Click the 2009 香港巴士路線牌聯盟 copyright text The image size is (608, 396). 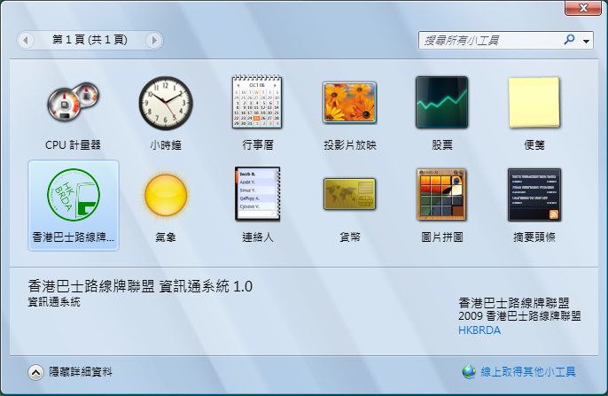pyautogui.click(x=519, y=316)
